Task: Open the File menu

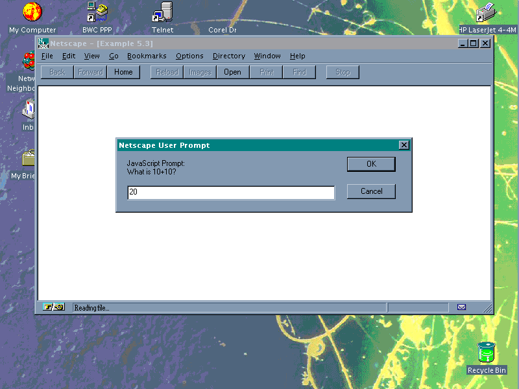Action: pyautogui.click(x=47, y=56)
